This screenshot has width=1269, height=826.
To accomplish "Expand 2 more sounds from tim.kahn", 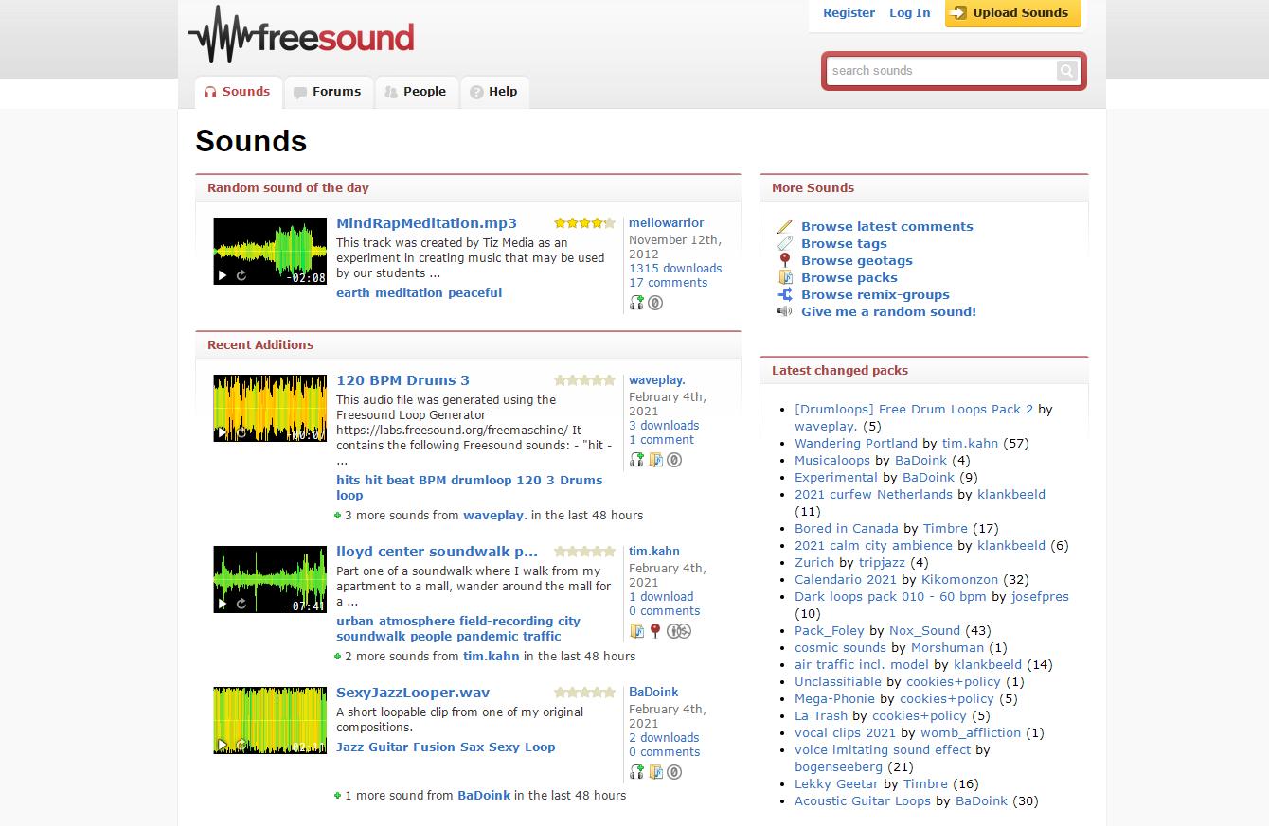I will pyautogui.click(x=338, y=657).
